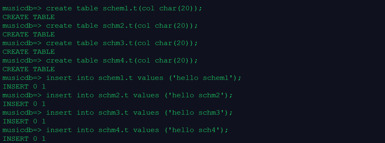The width and height of the screenshot is (385, 143).
Task: Click the 'insert into schm4.t' command line
Action: pos(137,130)
